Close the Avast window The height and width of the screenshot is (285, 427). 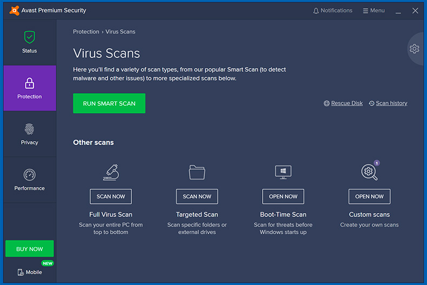(x=415, y=11)
